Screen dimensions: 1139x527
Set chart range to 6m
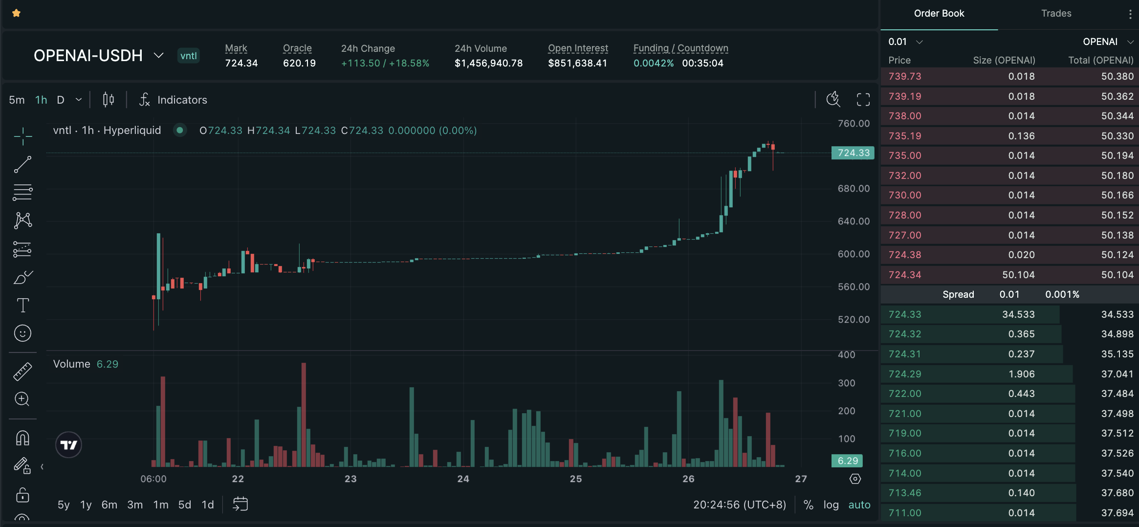tap(109, 505)
